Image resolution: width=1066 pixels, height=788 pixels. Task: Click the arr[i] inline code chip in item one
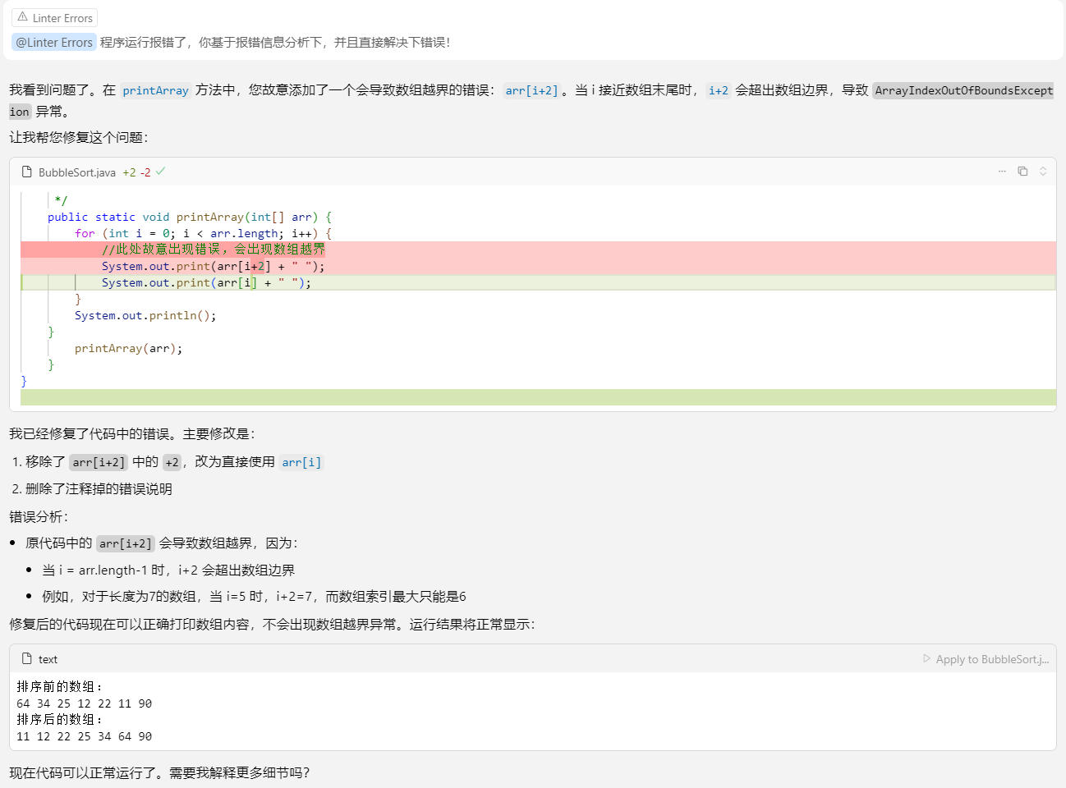coord(301,461)
